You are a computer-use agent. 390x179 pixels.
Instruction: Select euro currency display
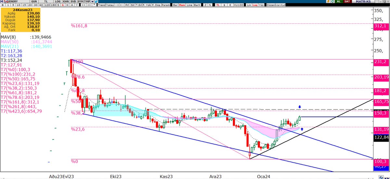coord(230,5)
